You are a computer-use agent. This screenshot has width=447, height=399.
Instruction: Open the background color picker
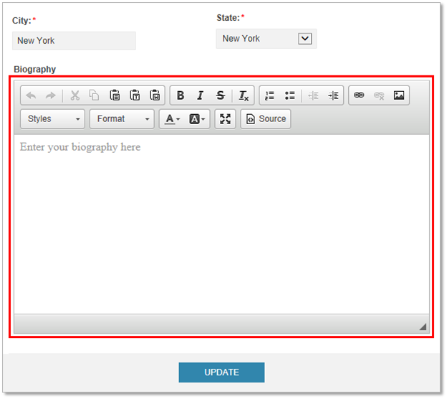click(197, 119)
